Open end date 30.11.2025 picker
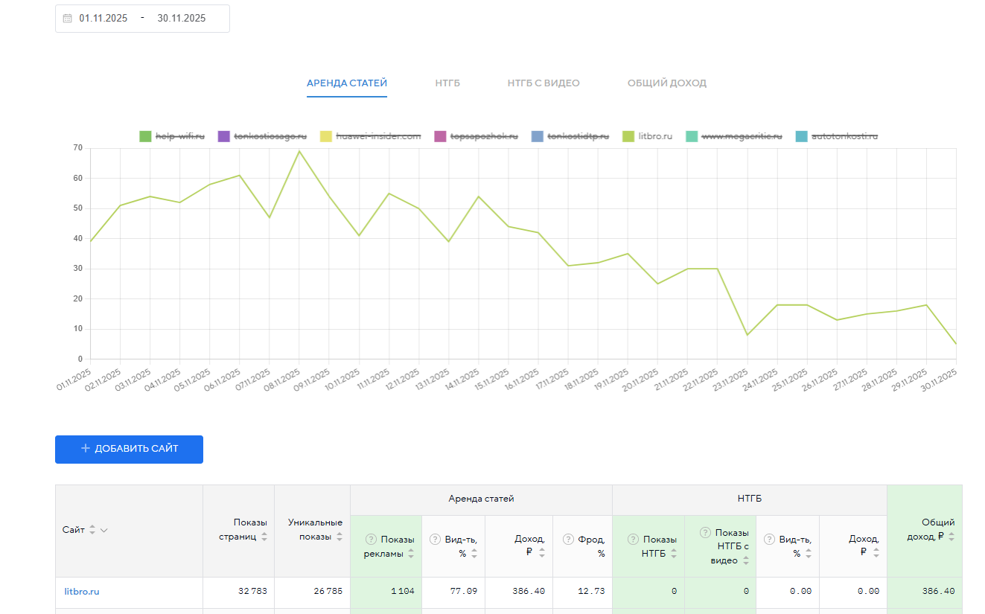Image resolution: width=985 pixels, height=614 pixels. pyautogui.click(x=181, y=19)
